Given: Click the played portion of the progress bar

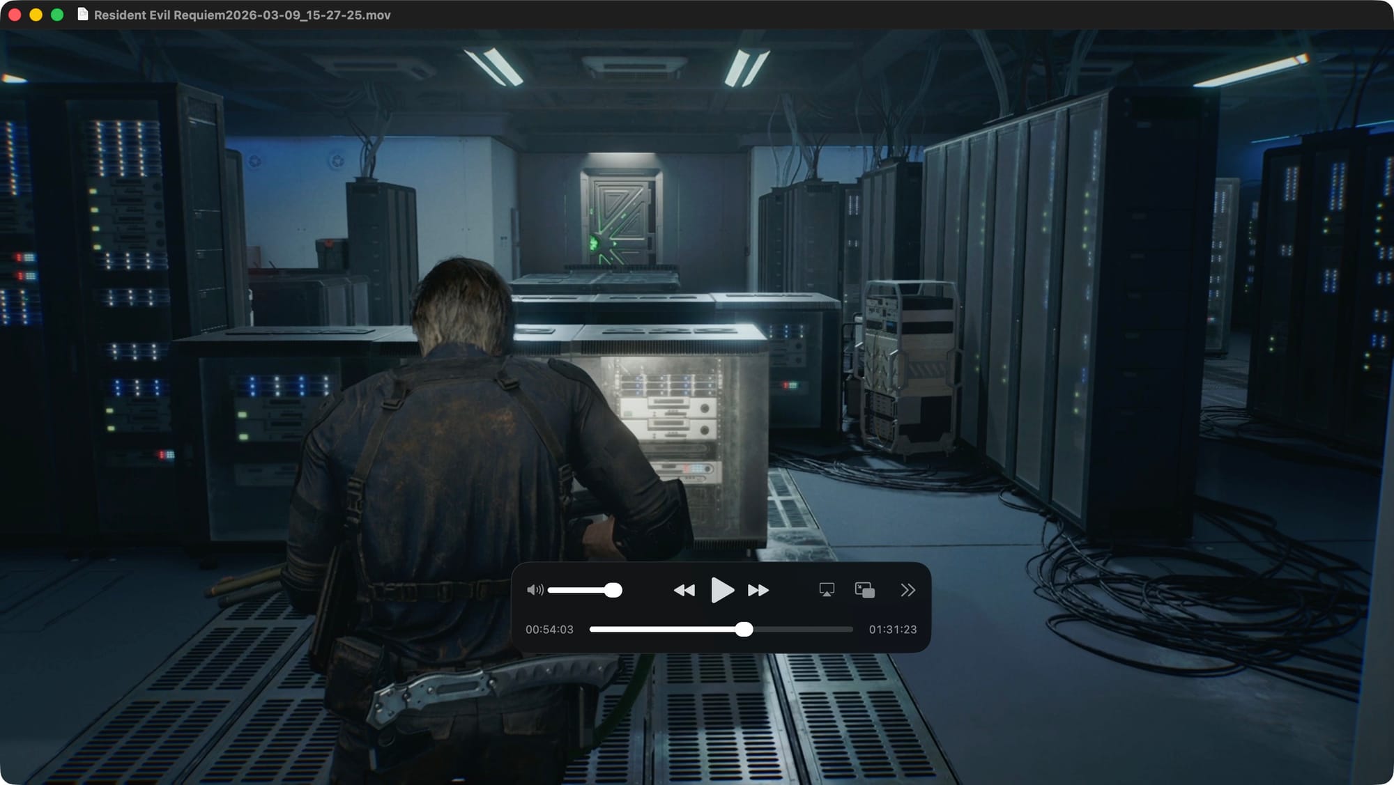Looking at the screenshot, I should [x=662, y=629].
